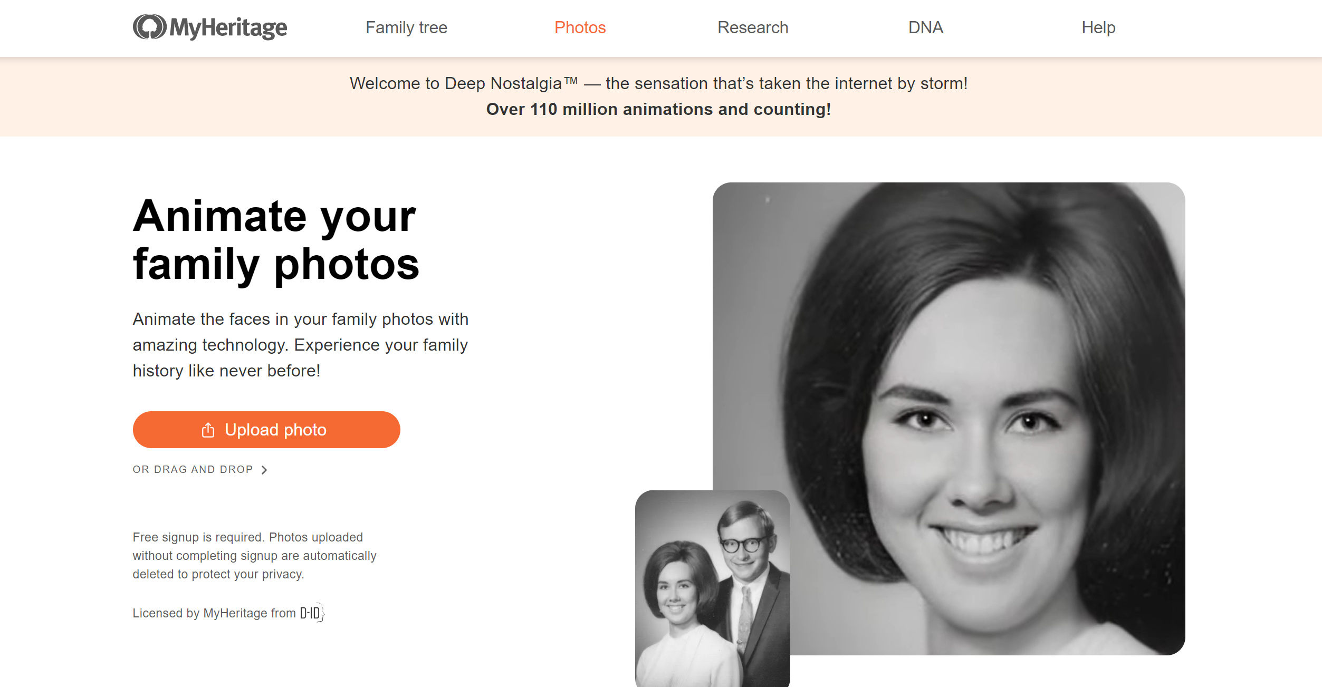The image size is (1322, 687).
Task: Click the upload icon inside the orange button
Action: [208, 429]
